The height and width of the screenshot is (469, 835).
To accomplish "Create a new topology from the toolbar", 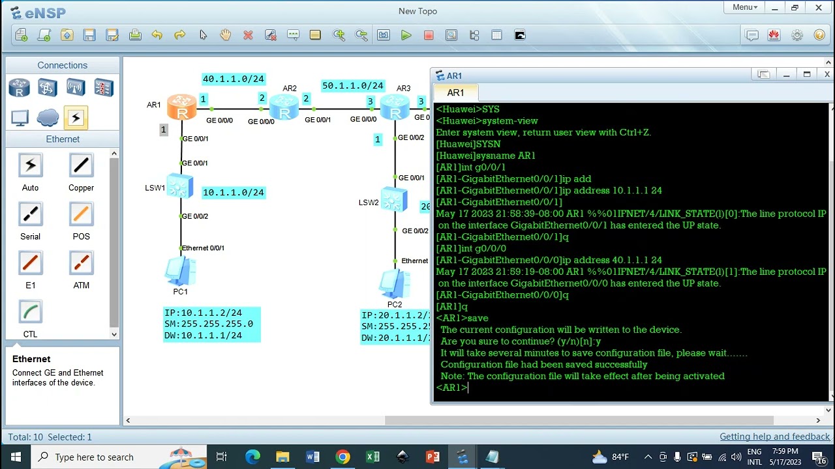I will 21,35.
